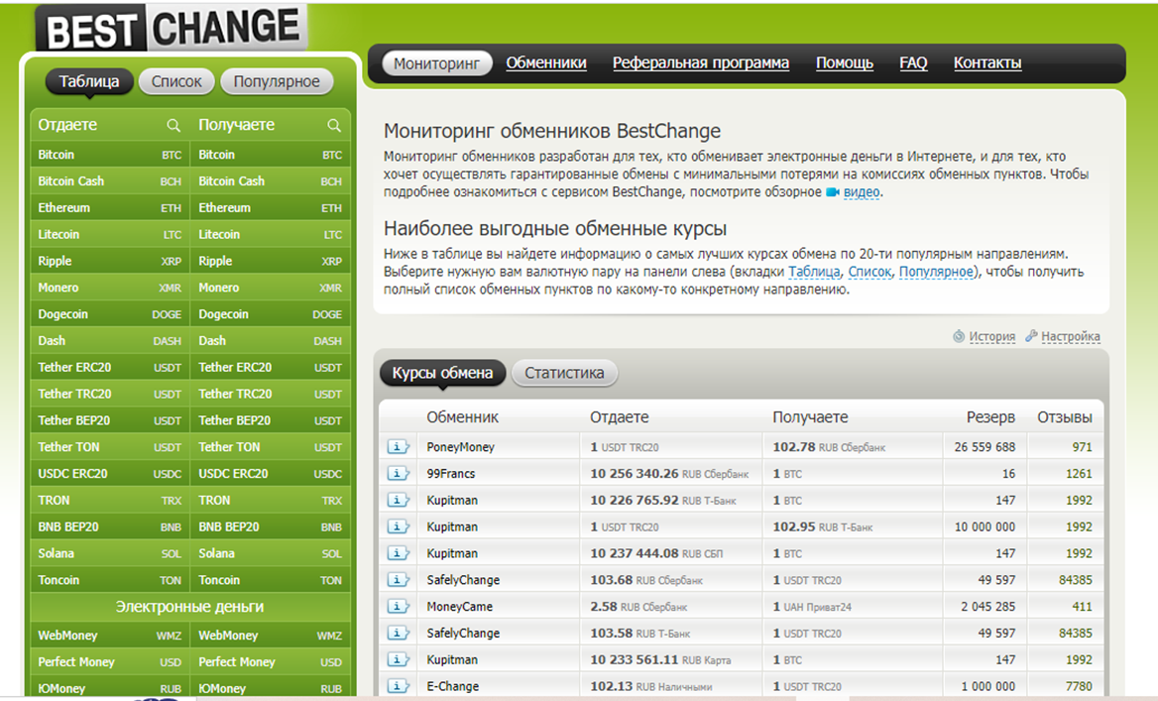This screenshot has width=1158, height=701.
Task: Click the Список link in description text
Action: [869, 272]
